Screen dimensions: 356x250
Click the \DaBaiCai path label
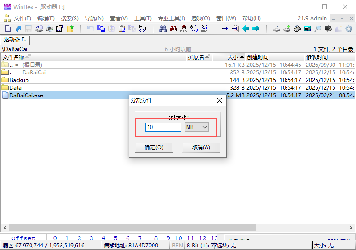14,49
